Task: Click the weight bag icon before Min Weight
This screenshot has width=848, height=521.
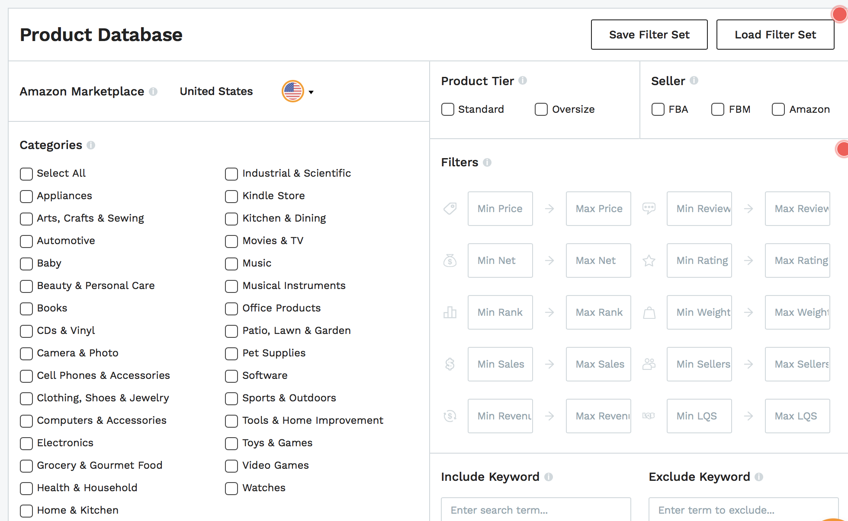Action: [649, 312]
